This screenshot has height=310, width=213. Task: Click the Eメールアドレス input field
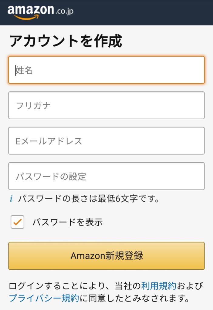click(x=106, y=141)
